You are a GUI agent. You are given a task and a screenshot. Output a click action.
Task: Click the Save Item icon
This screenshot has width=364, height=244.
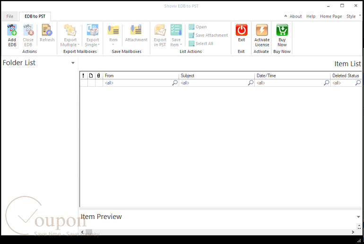pyautogui.click(x=176, y=30)
